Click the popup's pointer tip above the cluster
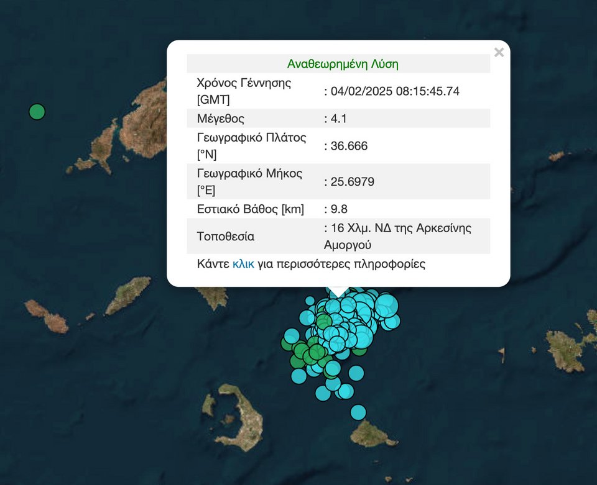Screen dimensions: 597x485 coord(338,294)
